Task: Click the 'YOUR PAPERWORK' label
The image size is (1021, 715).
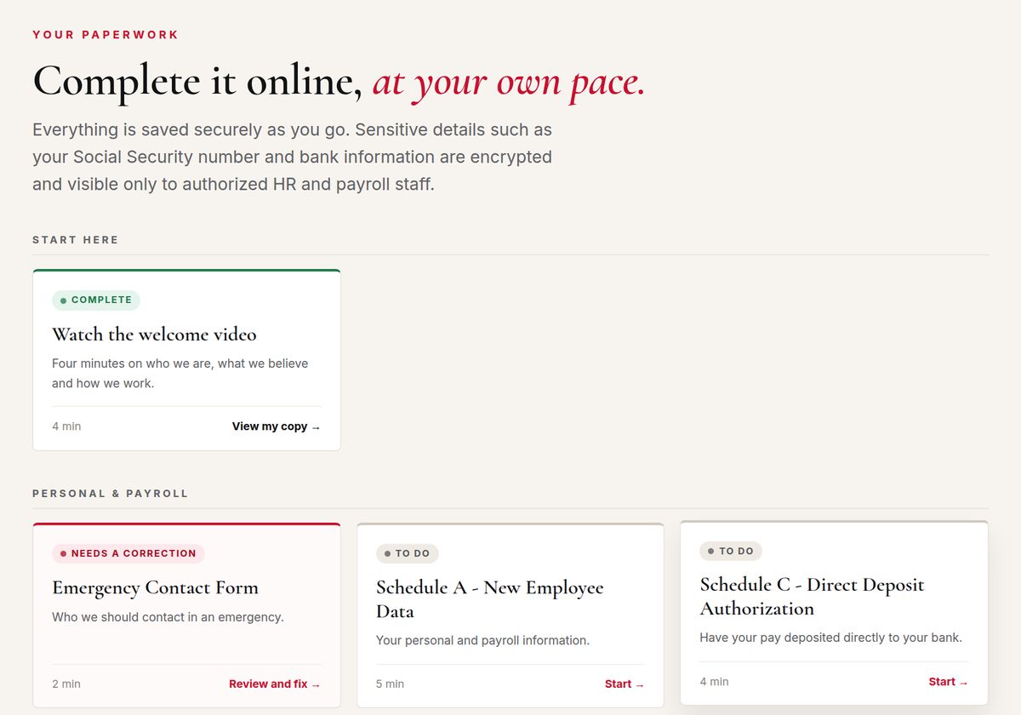Action: click(x=106, y=35)
